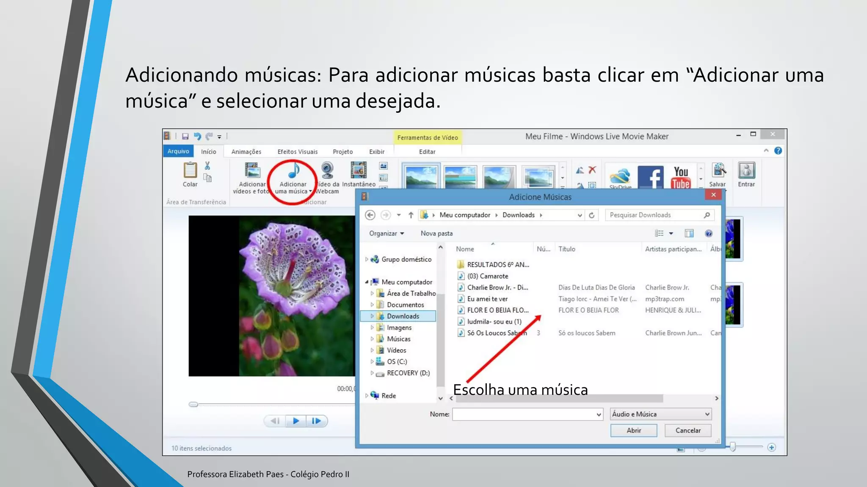Click the Colar paste icon
The height and width of the screenshot is (487, 867).
[190, 170]
